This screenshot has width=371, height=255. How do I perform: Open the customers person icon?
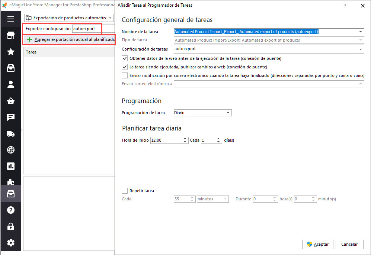click(x=11, y=84)
